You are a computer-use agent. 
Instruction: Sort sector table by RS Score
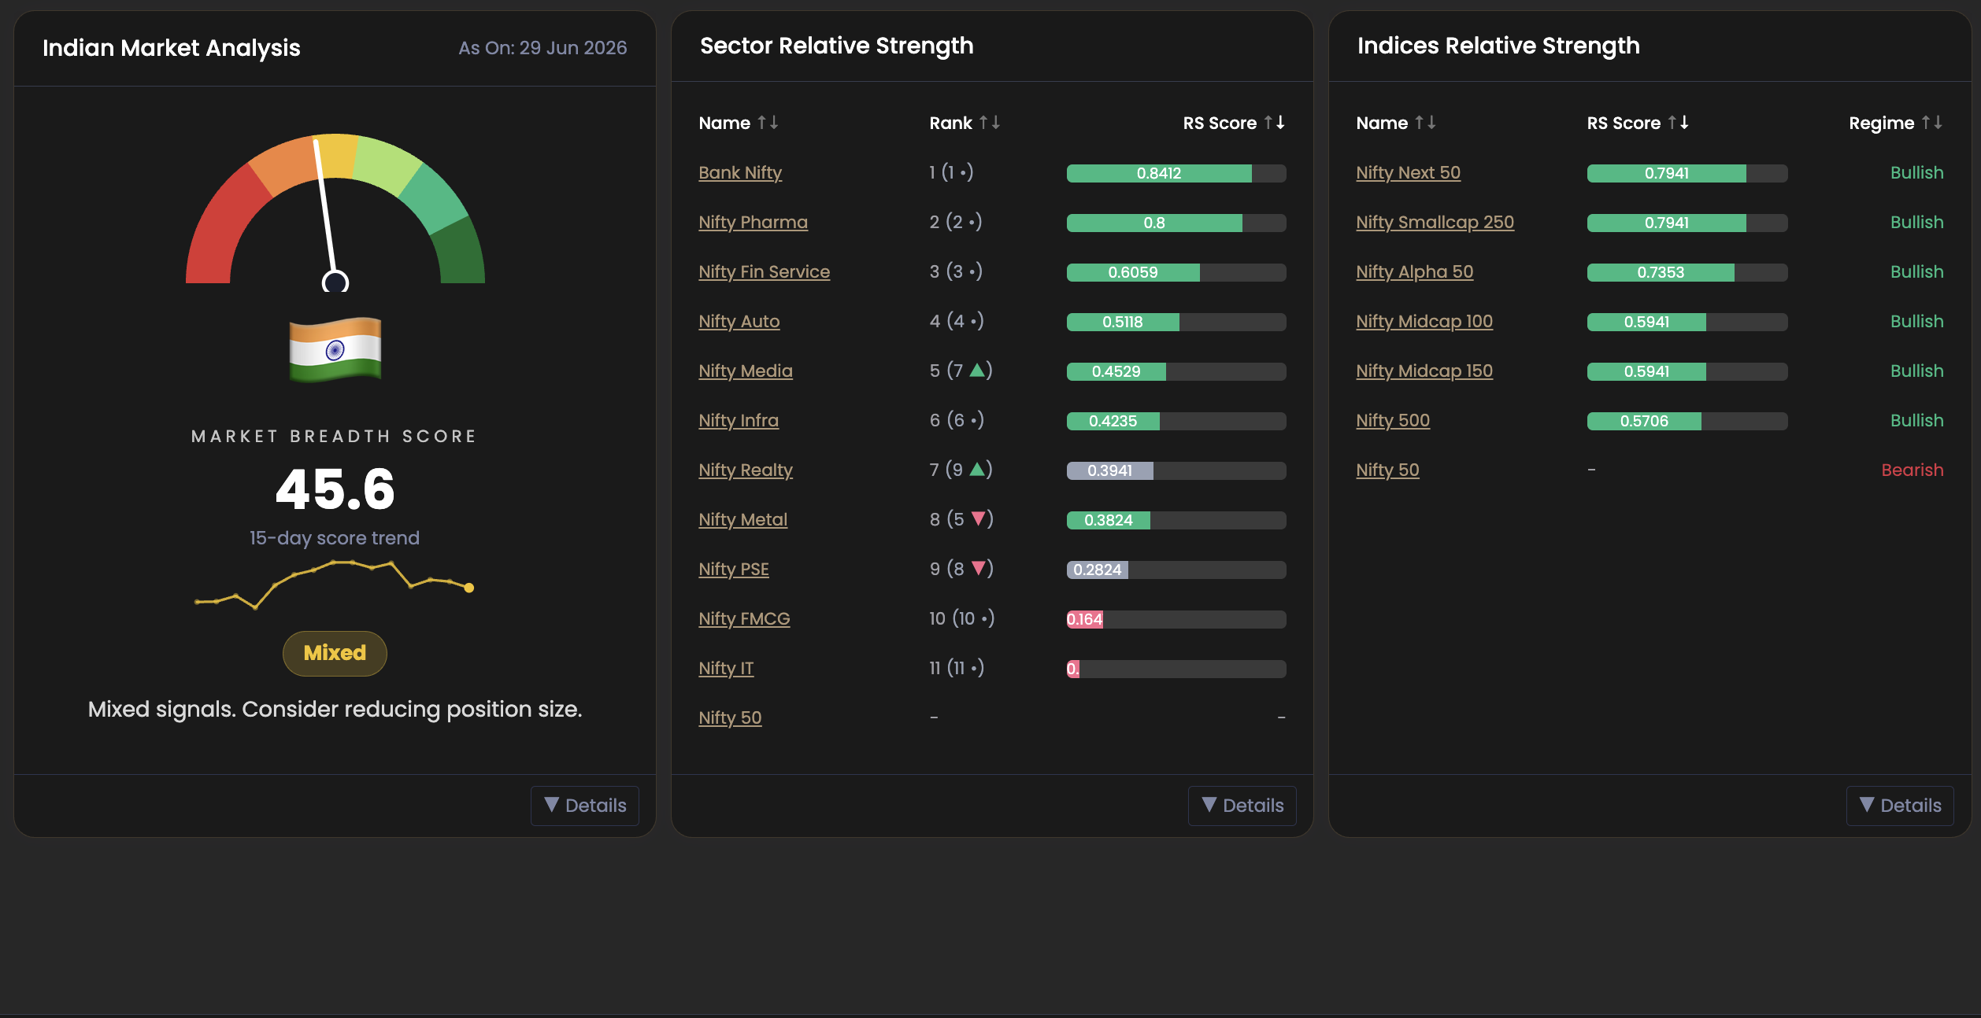(x=1233, y=123)
